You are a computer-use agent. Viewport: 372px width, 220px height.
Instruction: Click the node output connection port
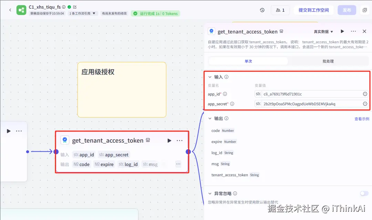188,152
